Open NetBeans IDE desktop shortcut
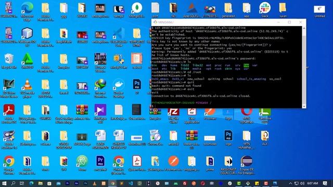Viewport: 333px width, 187px height. 27,36
